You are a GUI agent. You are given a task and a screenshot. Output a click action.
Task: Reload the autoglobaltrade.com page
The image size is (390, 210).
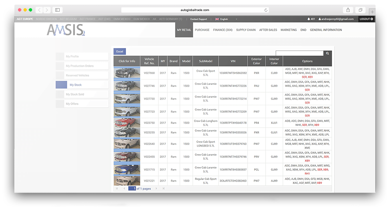point(266,10)
